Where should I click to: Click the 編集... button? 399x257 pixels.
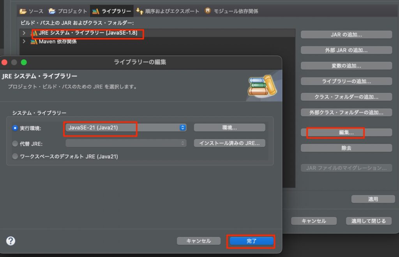346,133
